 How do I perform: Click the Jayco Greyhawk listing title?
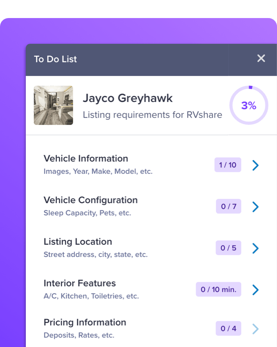tap(128, 98)
